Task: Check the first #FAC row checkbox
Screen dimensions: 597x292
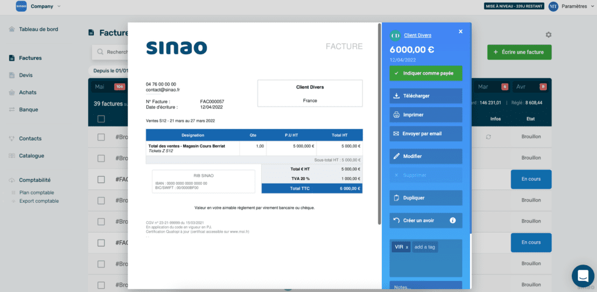Action: 101,179
